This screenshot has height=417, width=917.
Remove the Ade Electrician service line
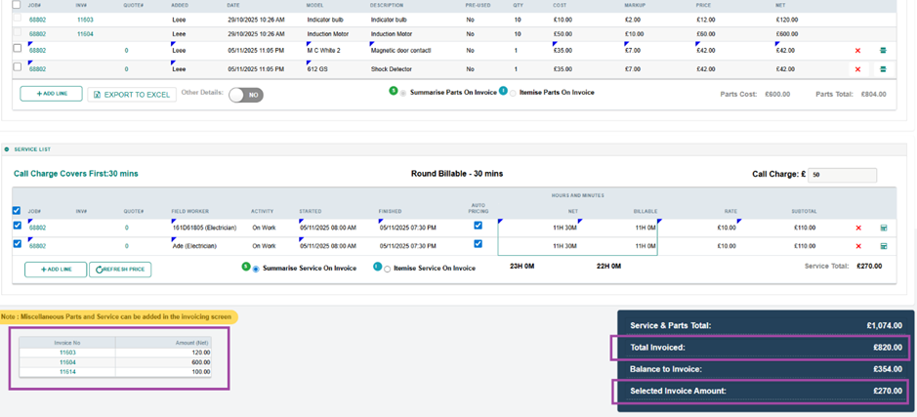click(x=858, y=246)
